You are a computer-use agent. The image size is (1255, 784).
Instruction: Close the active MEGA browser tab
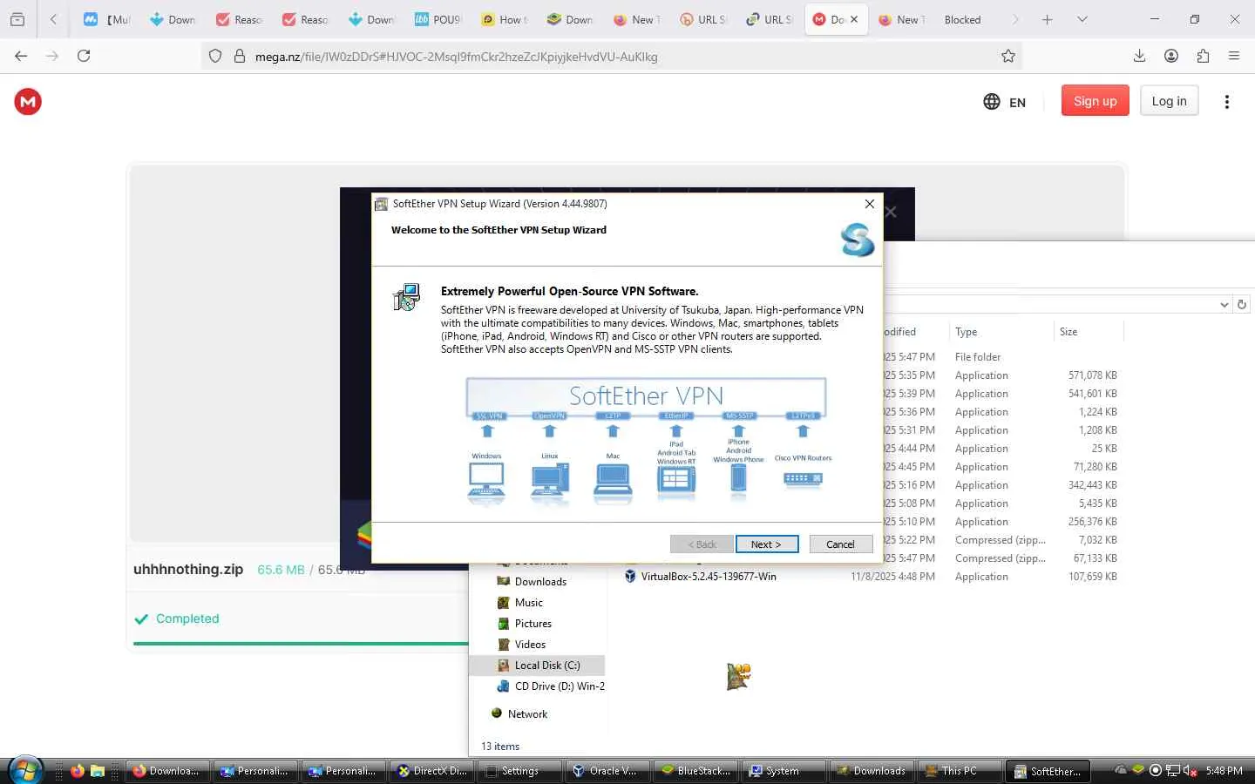(854, 19)
